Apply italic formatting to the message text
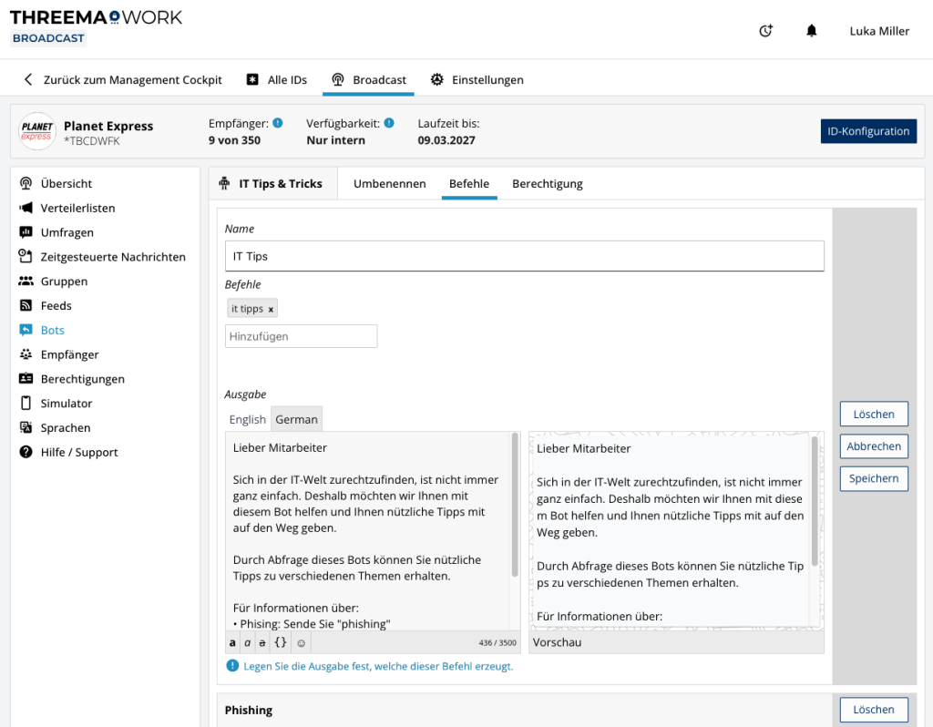Screen dimensions: 933x727 click(247, 642)
